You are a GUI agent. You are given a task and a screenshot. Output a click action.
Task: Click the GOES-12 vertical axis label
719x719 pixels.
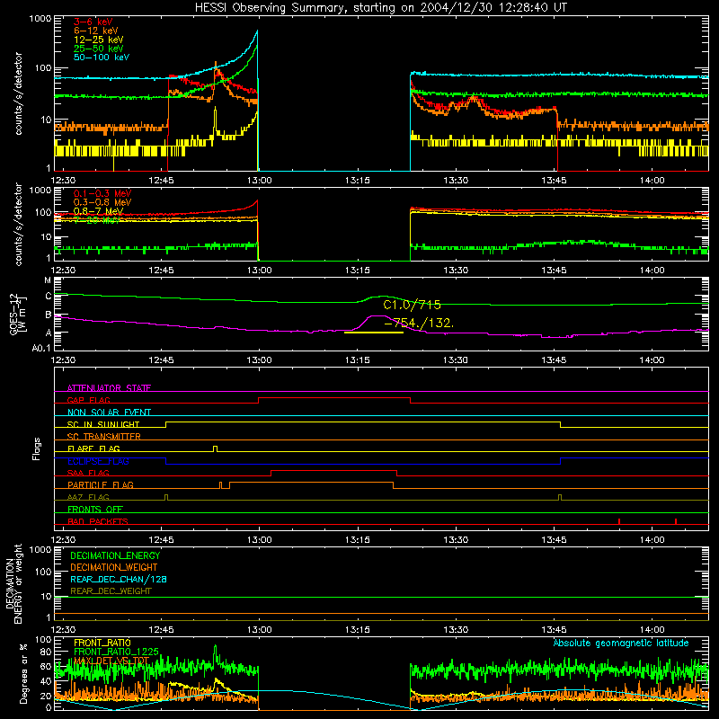tap(18, 314)
